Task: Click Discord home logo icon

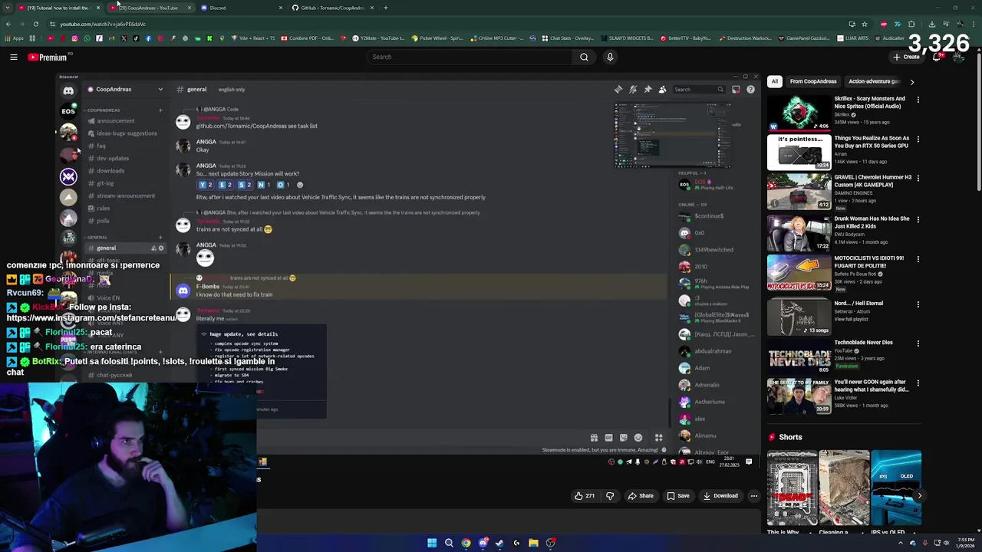Action: [68, 91]
